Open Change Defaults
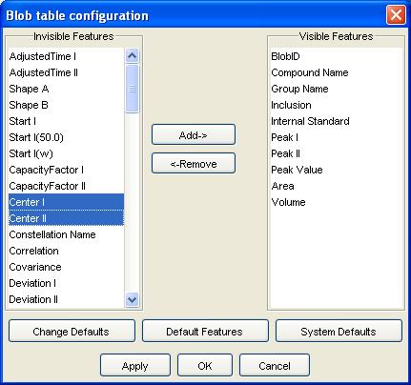 click(72, 331)
